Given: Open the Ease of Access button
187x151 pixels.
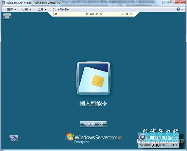Looking at the screenshot, I should click(14, 138).
